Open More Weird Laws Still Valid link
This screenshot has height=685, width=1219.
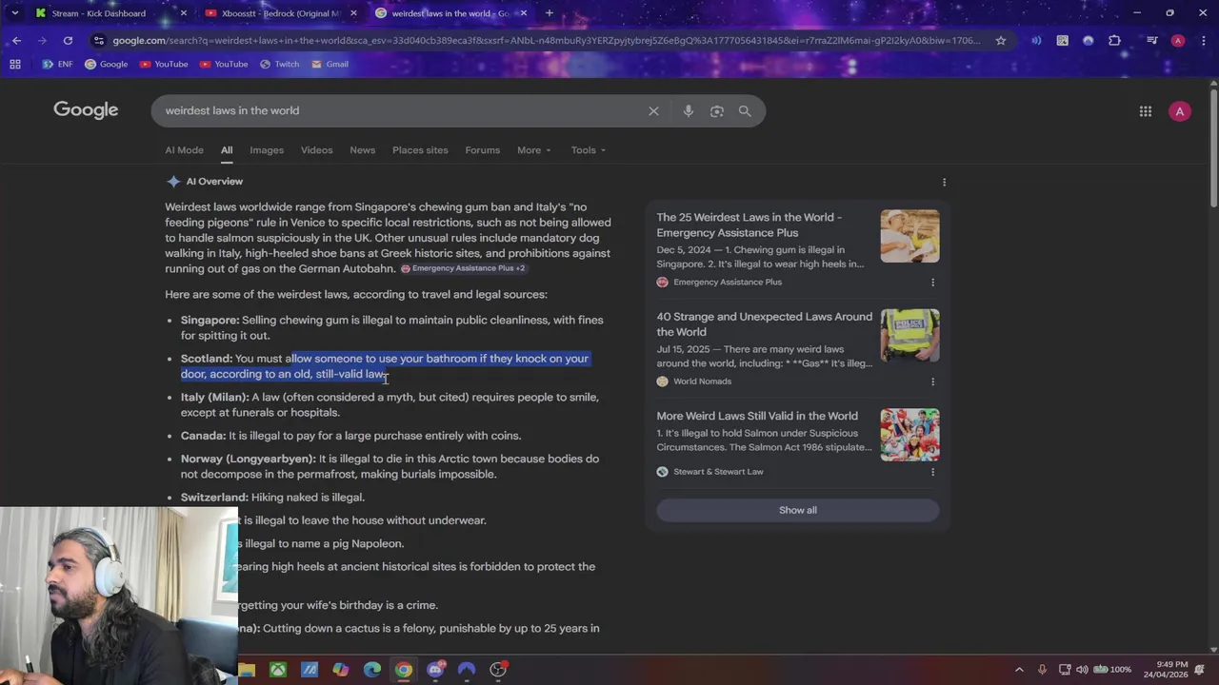click(x=757, y=416)
